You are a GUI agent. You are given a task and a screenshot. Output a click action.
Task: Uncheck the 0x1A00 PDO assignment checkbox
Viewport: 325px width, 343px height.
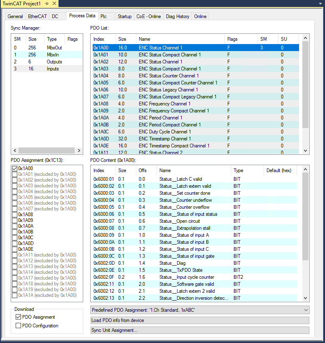tap(15, 168)
